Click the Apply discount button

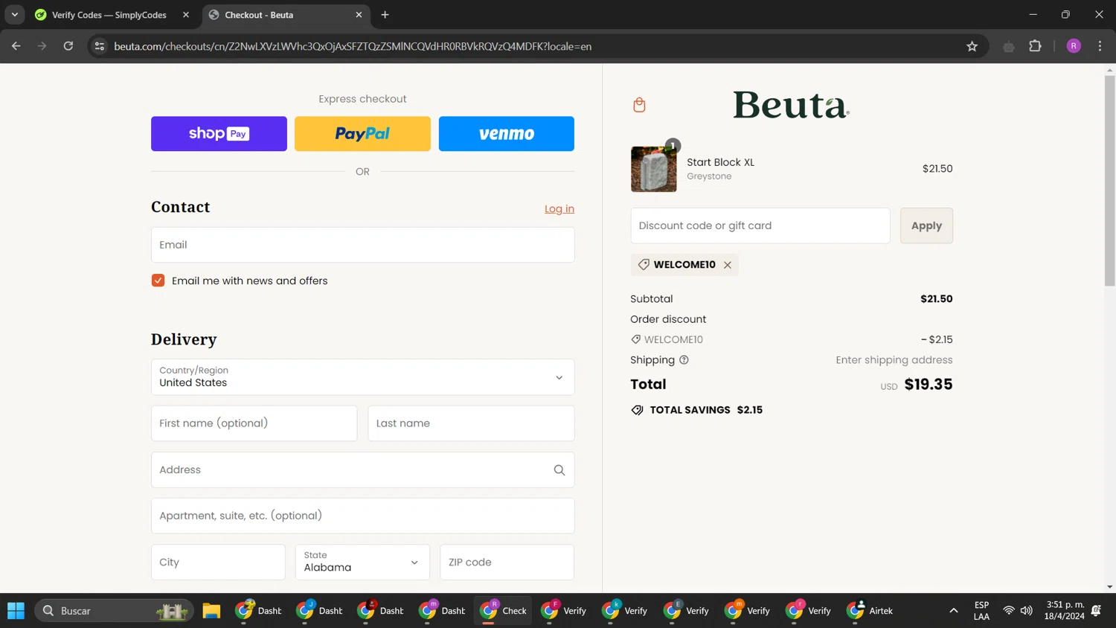[926, 225]
